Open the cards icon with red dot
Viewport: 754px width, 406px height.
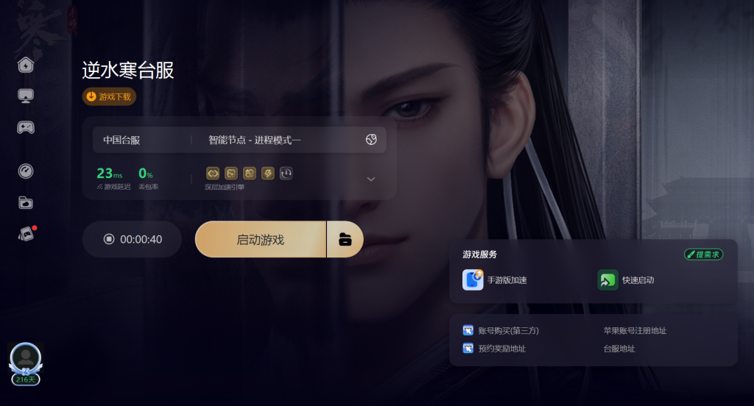pos(27,234)
